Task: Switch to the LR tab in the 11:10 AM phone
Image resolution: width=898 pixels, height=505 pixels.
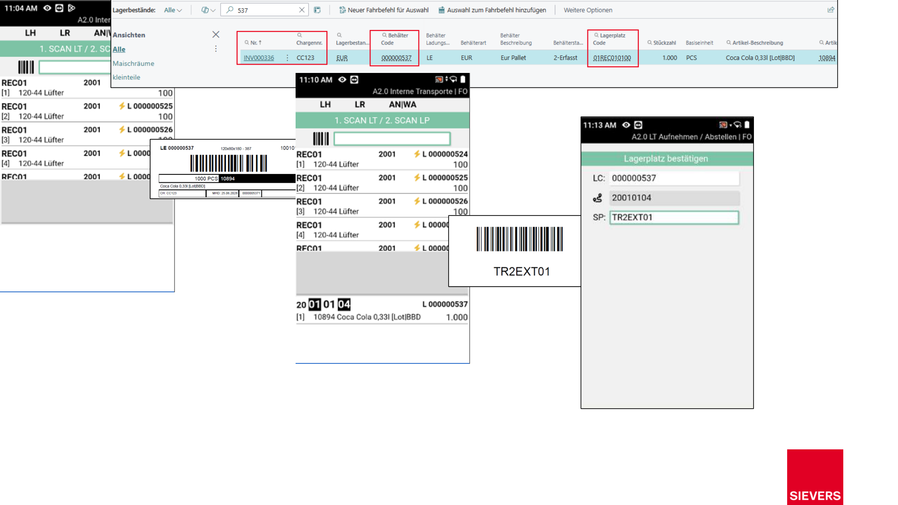Action: point(360,104)
